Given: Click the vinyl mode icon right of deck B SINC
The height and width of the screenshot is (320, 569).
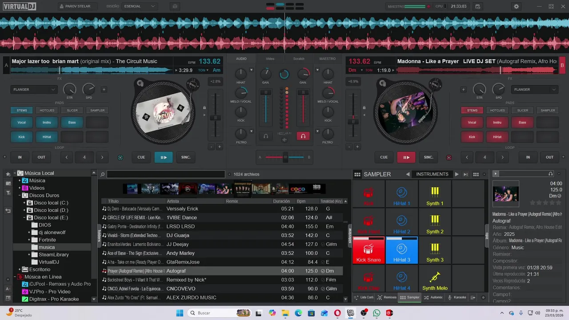Looking at the screenshot, I should coord(449,157).
